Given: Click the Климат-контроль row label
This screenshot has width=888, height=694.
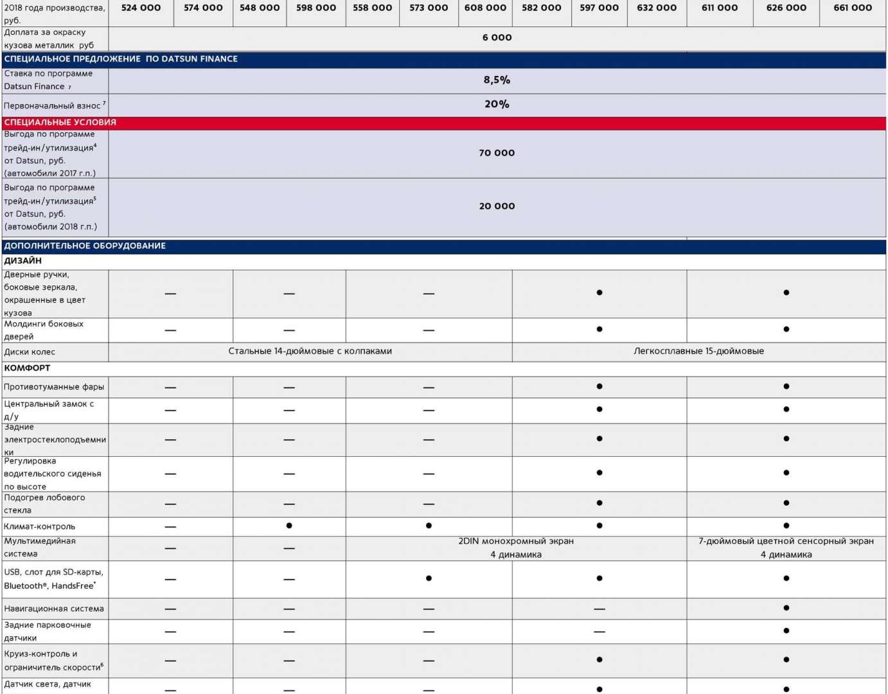Looking at the screenshot, I should click(40, 527).
